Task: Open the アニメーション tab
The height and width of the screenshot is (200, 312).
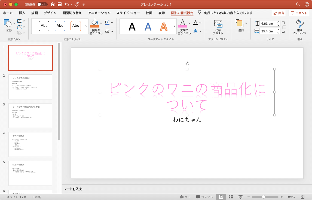Action: pos(99,13)
